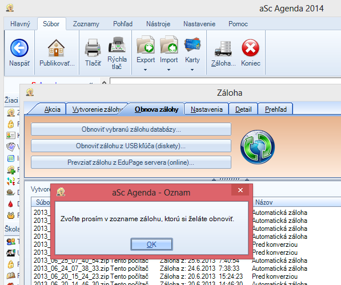Open the Detail tab in Záloha
Screen dimensions: 341x285
[243, 109]
